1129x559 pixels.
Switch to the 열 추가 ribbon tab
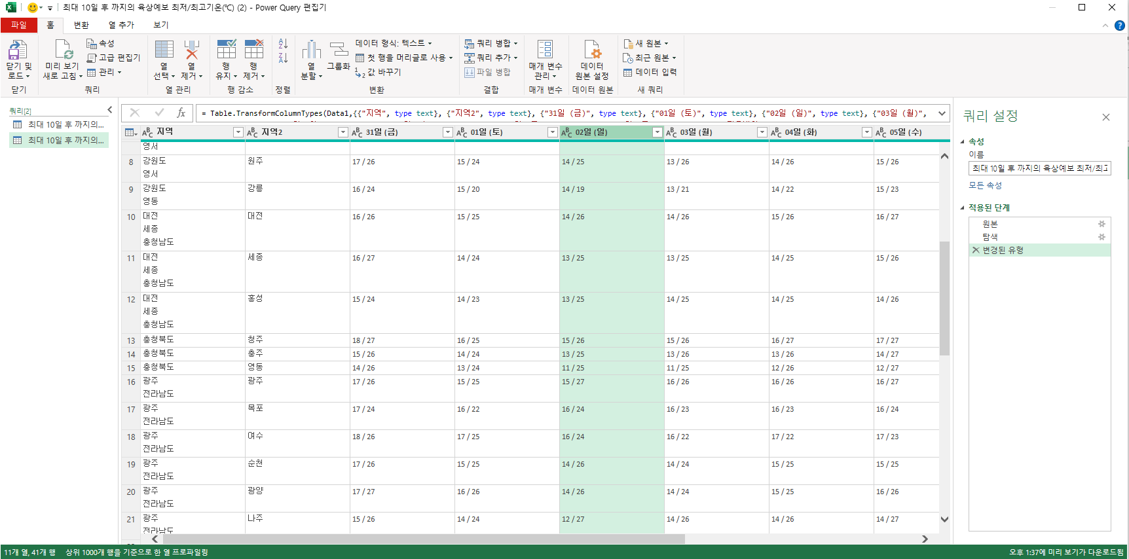121,25
